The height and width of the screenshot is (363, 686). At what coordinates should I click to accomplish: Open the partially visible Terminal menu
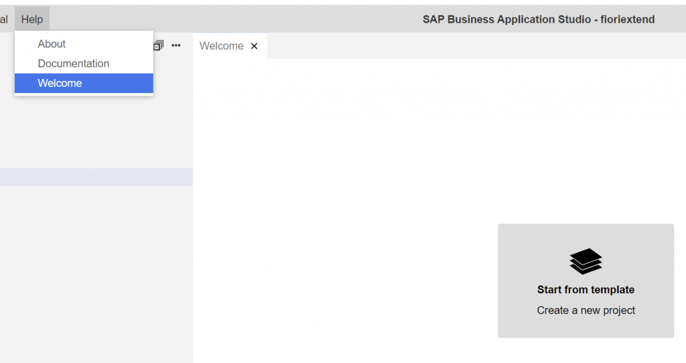[x=4, y=19]
